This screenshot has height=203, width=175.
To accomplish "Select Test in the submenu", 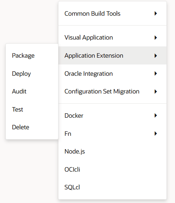I will tap(32, 110).
